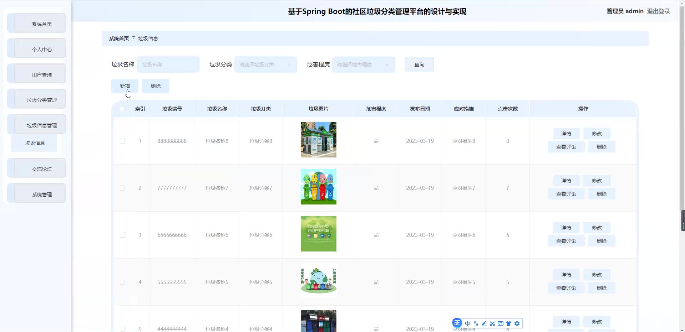The height and width of the screenshot is (332, 685).
Task: Click 查看评论 for 垃圾名称8 row
Action: (x=566, y=147)
